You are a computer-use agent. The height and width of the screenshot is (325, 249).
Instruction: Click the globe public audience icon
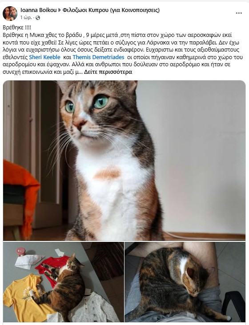pos(38,18)
